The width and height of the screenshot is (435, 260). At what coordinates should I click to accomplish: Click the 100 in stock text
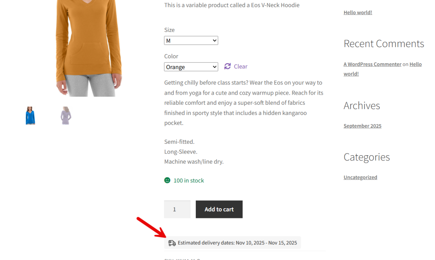[188, 180]
